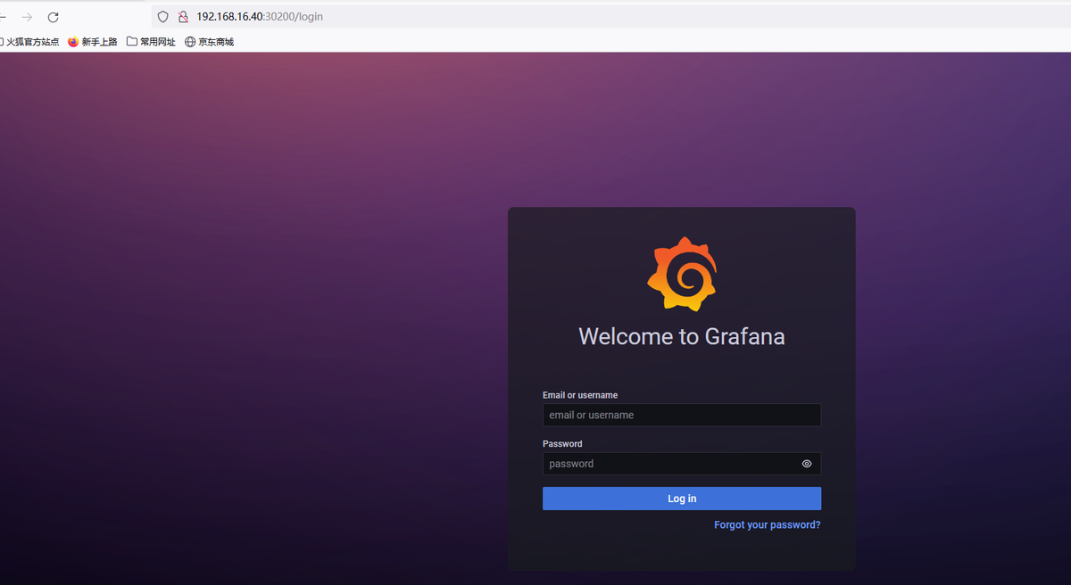Click the insecure connection lock icon

coord(183,17)
